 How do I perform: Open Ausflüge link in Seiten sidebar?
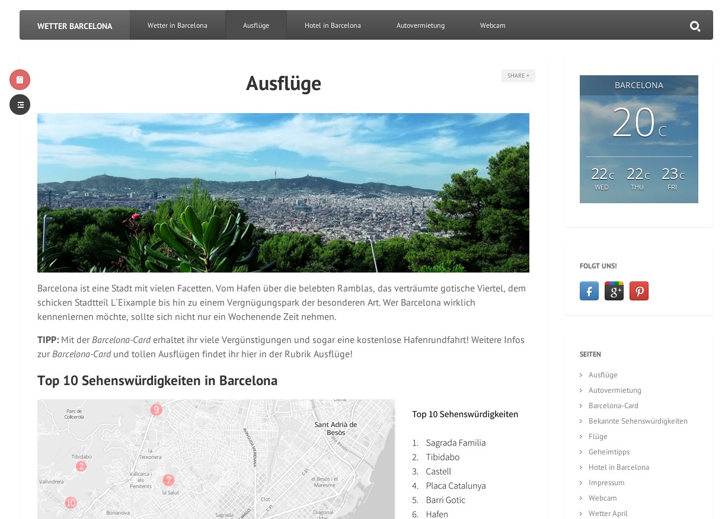603,375
